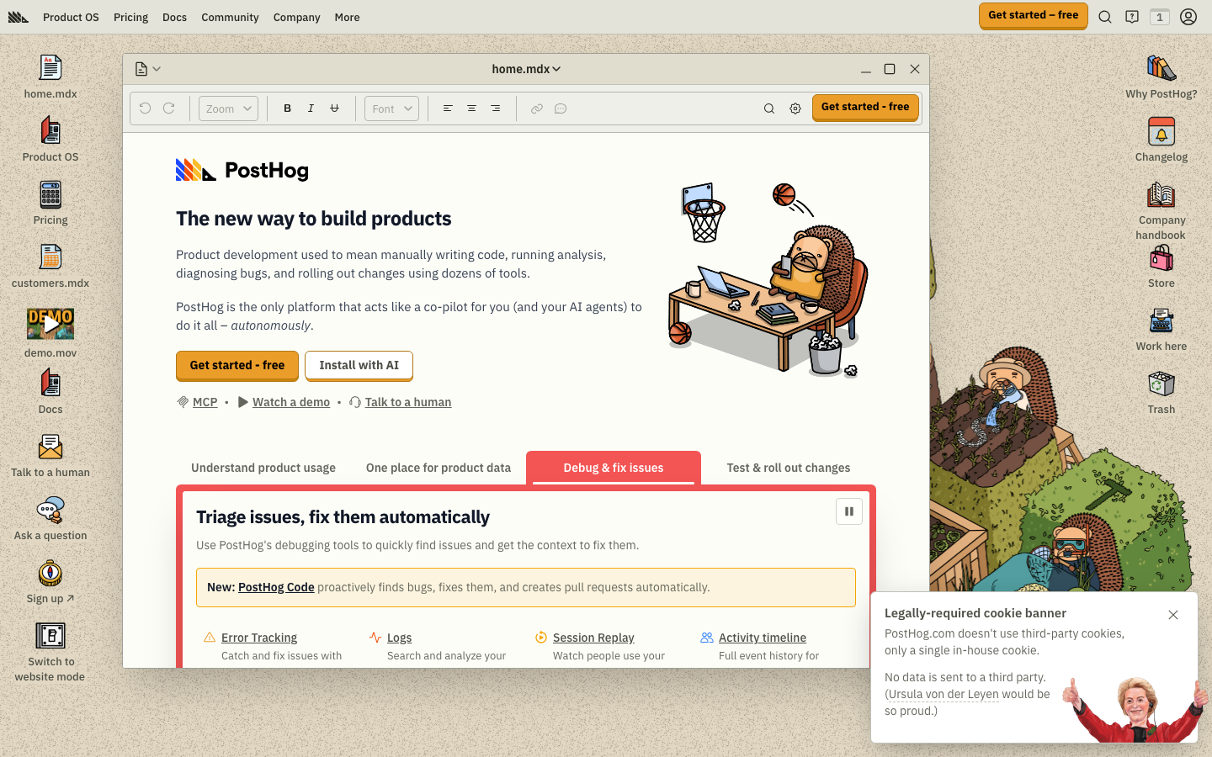
Task: Open the Product OS desktop icon
Action: click(50, 140)
